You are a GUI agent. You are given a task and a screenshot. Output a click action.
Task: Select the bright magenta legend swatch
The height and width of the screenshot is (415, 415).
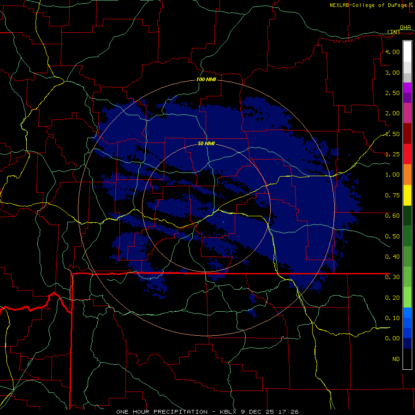[407, 88]
